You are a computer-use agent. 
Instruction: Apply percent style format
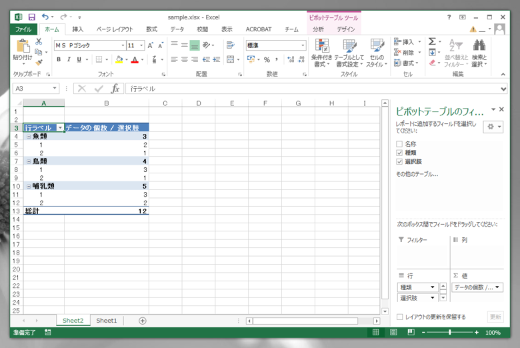point(267,60)
